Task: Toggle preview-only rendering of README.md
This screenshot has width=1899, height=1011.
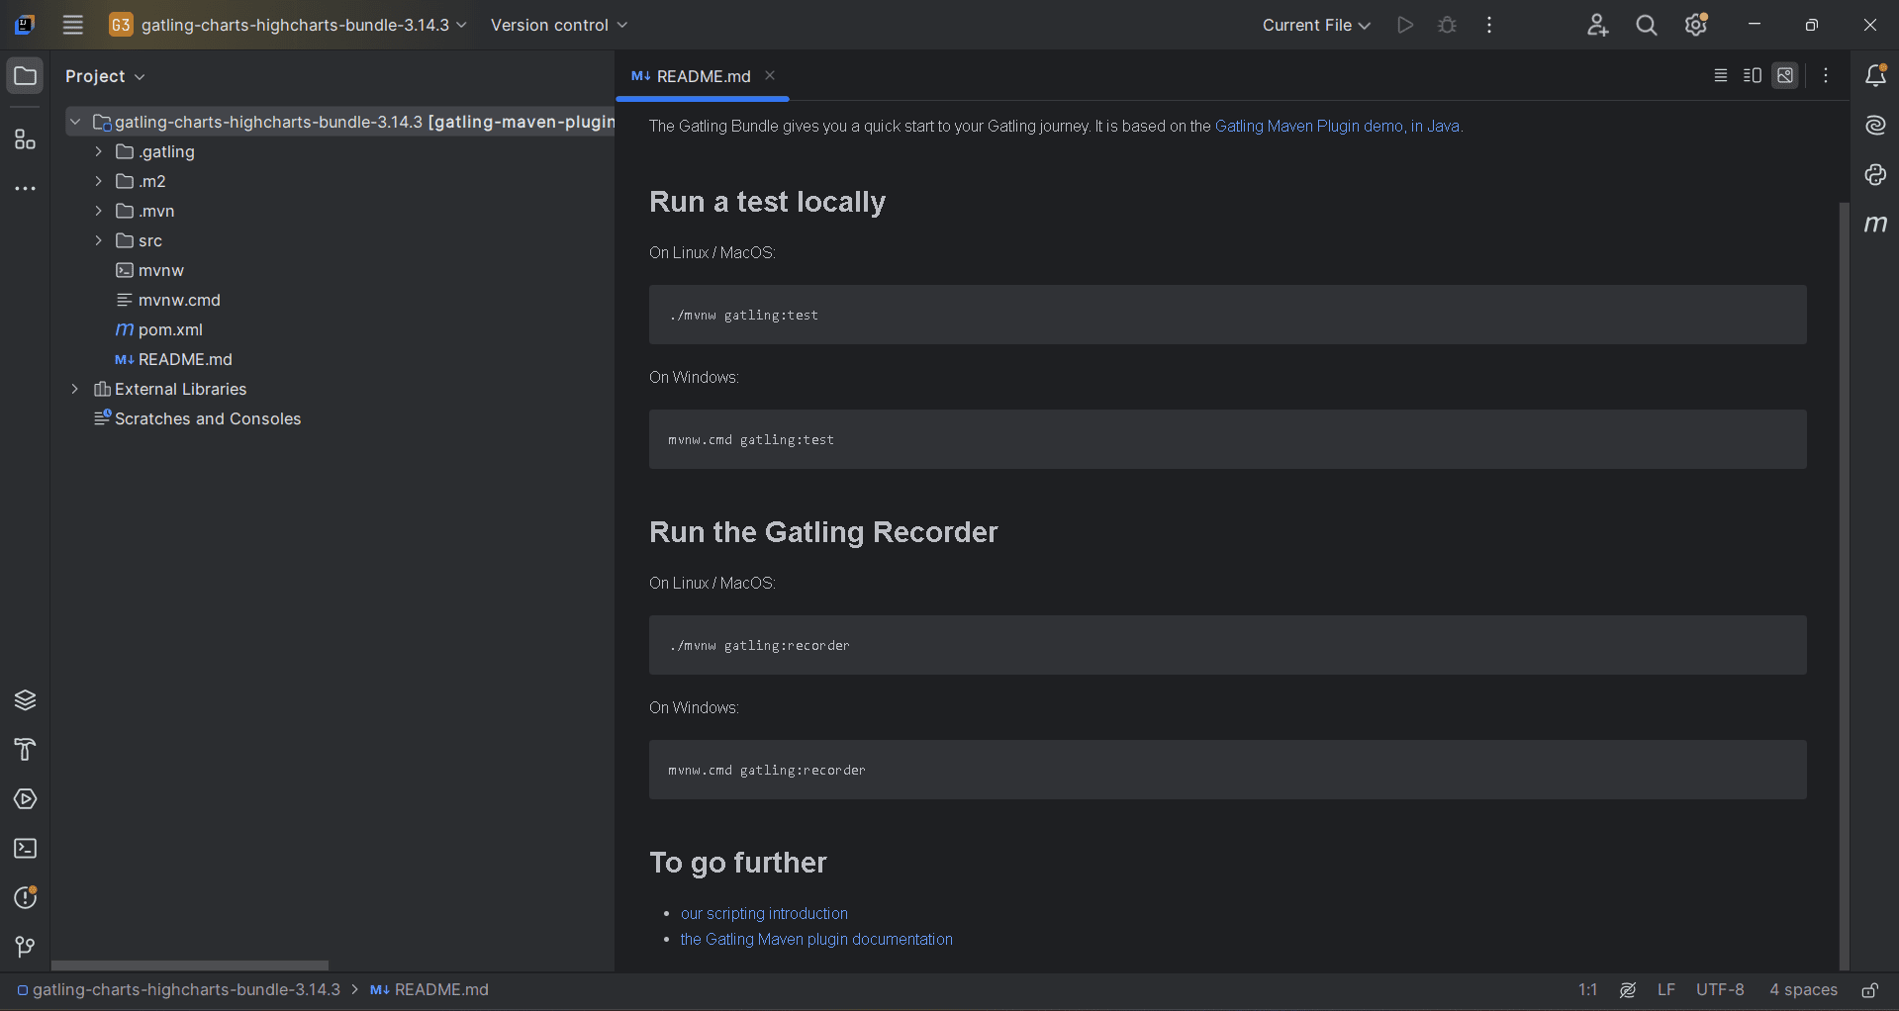Action: (1784, 75)
